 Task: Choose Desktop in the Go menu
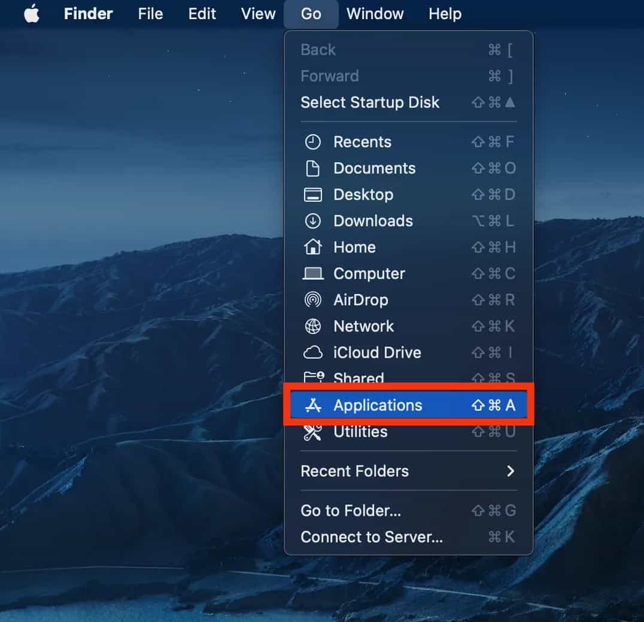pyautogui.click(x=409, y=195)
